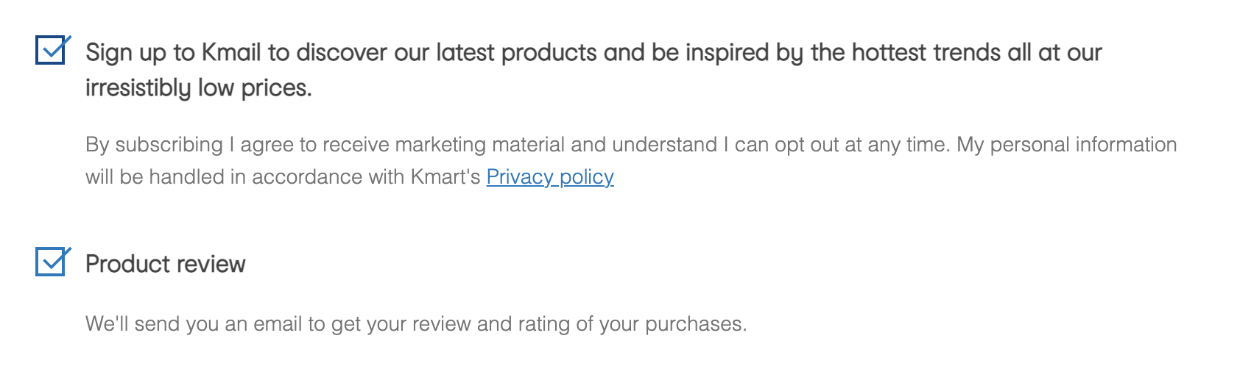Click the 'Sign up to Kmail' heading text

point(173,53)
